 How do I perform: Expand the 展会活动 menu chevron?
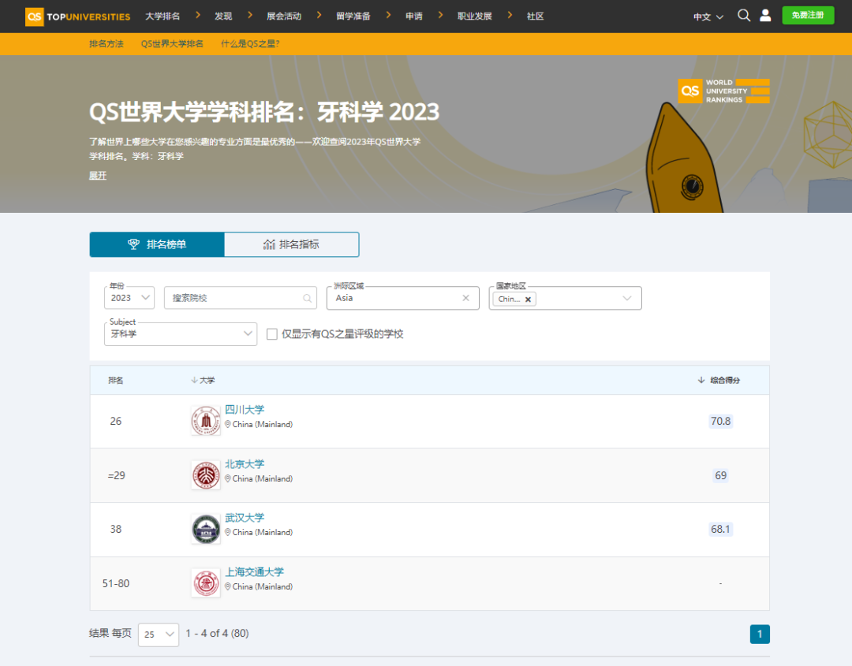click(x=319, y=15)
